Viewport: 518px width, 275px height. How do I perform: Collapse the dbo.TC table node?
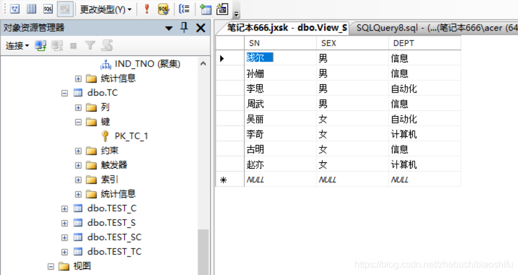(x=65, y=93)
